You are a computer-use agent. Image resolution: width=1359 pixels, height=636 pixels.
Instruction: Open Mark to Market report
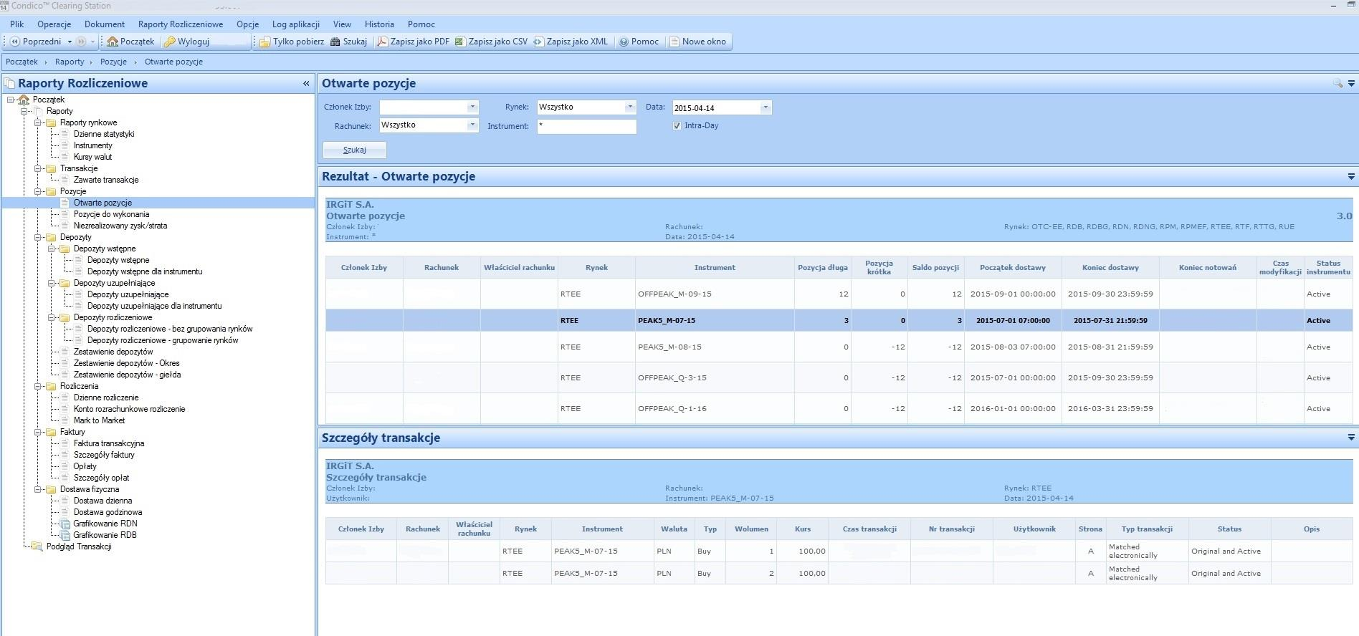[x=99, y=420]
